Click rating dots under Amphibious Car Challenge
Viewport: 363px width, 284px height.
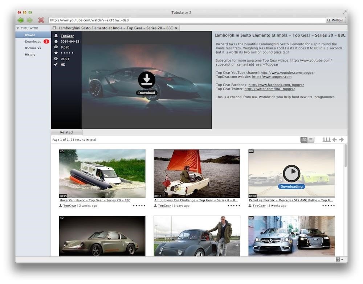(234, 206)
